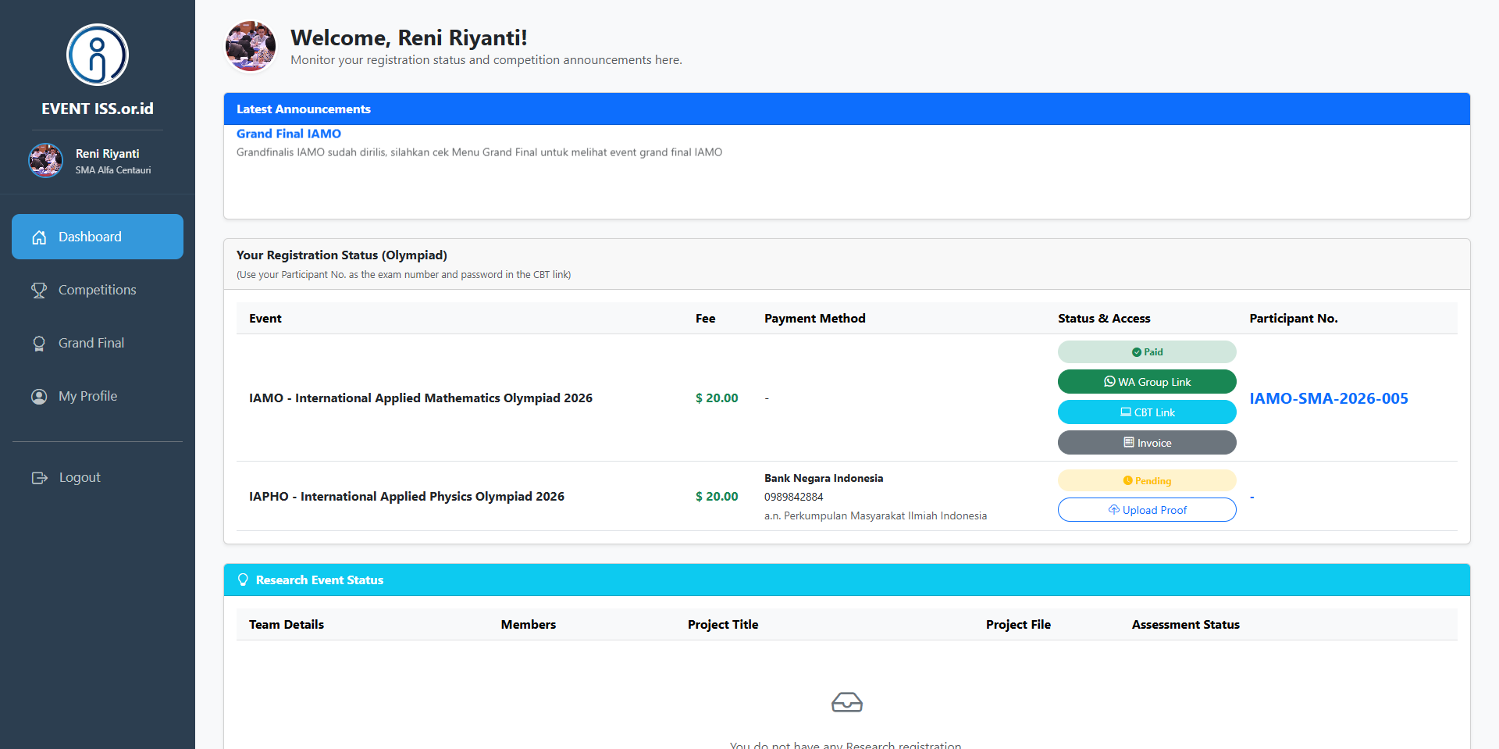
Task: Click account number 0989842884
Action: pos(794,497)
